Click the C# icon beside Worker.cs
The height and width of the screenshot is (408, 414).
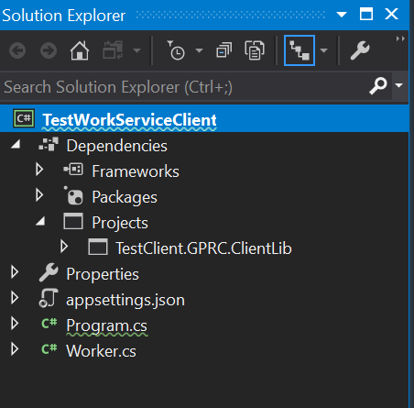(x=49, y=348)
